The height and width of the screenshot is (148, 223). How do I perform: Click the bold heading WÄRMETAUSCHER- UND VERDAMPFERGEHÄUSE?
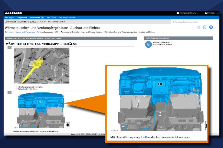click(x=41, y=44)
